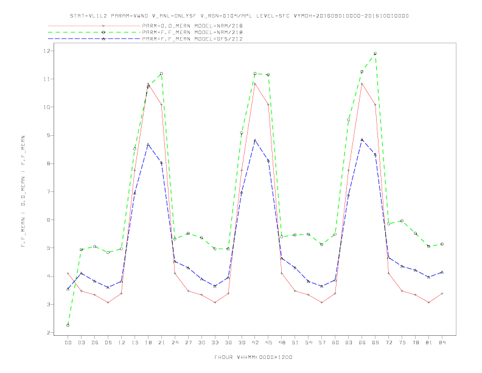Click the vertical y-axis title F.F_MEAN | O.O_MEAN
This screenshot has height=373, width=482.
[x=23, y=191]
